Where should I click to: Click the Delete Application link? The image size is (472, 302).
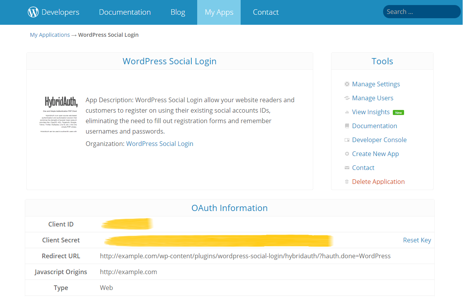pos(378,182)
